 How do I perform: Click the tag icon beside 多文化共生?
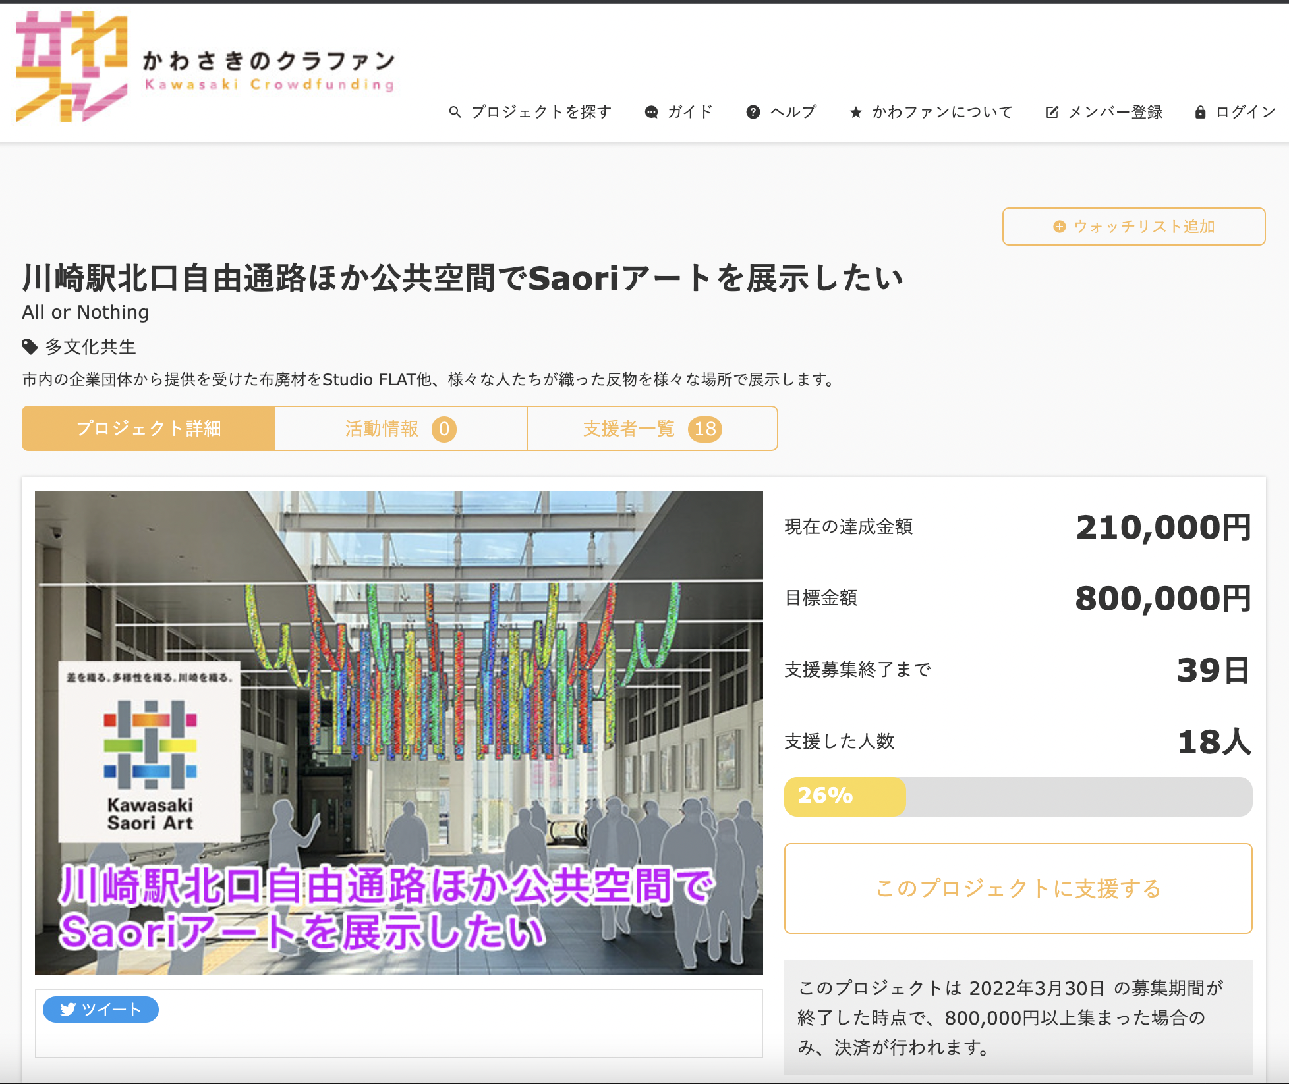click(x=30, y=346)
